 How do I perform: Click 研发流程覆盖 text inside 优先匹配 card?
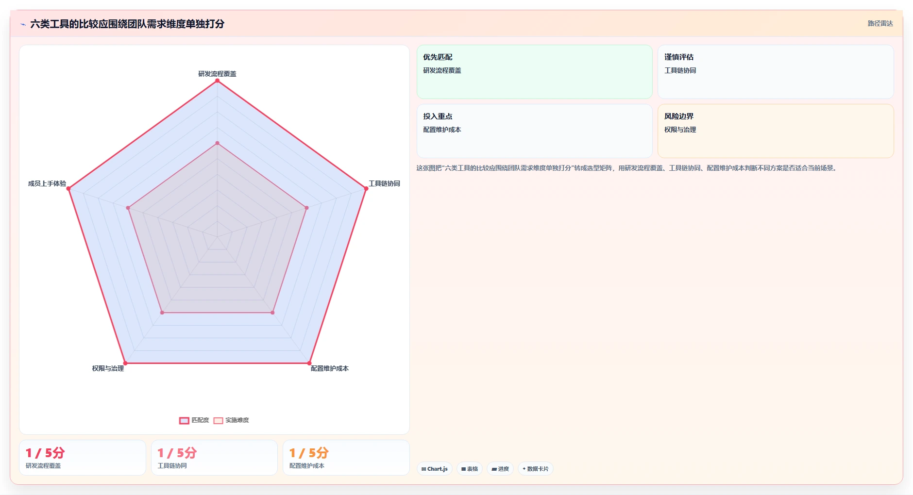coord(442,70)
